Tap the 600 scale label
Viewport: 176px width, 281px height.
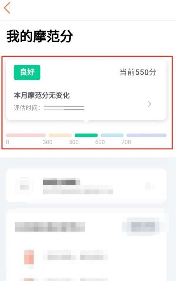tap(100, 142)
